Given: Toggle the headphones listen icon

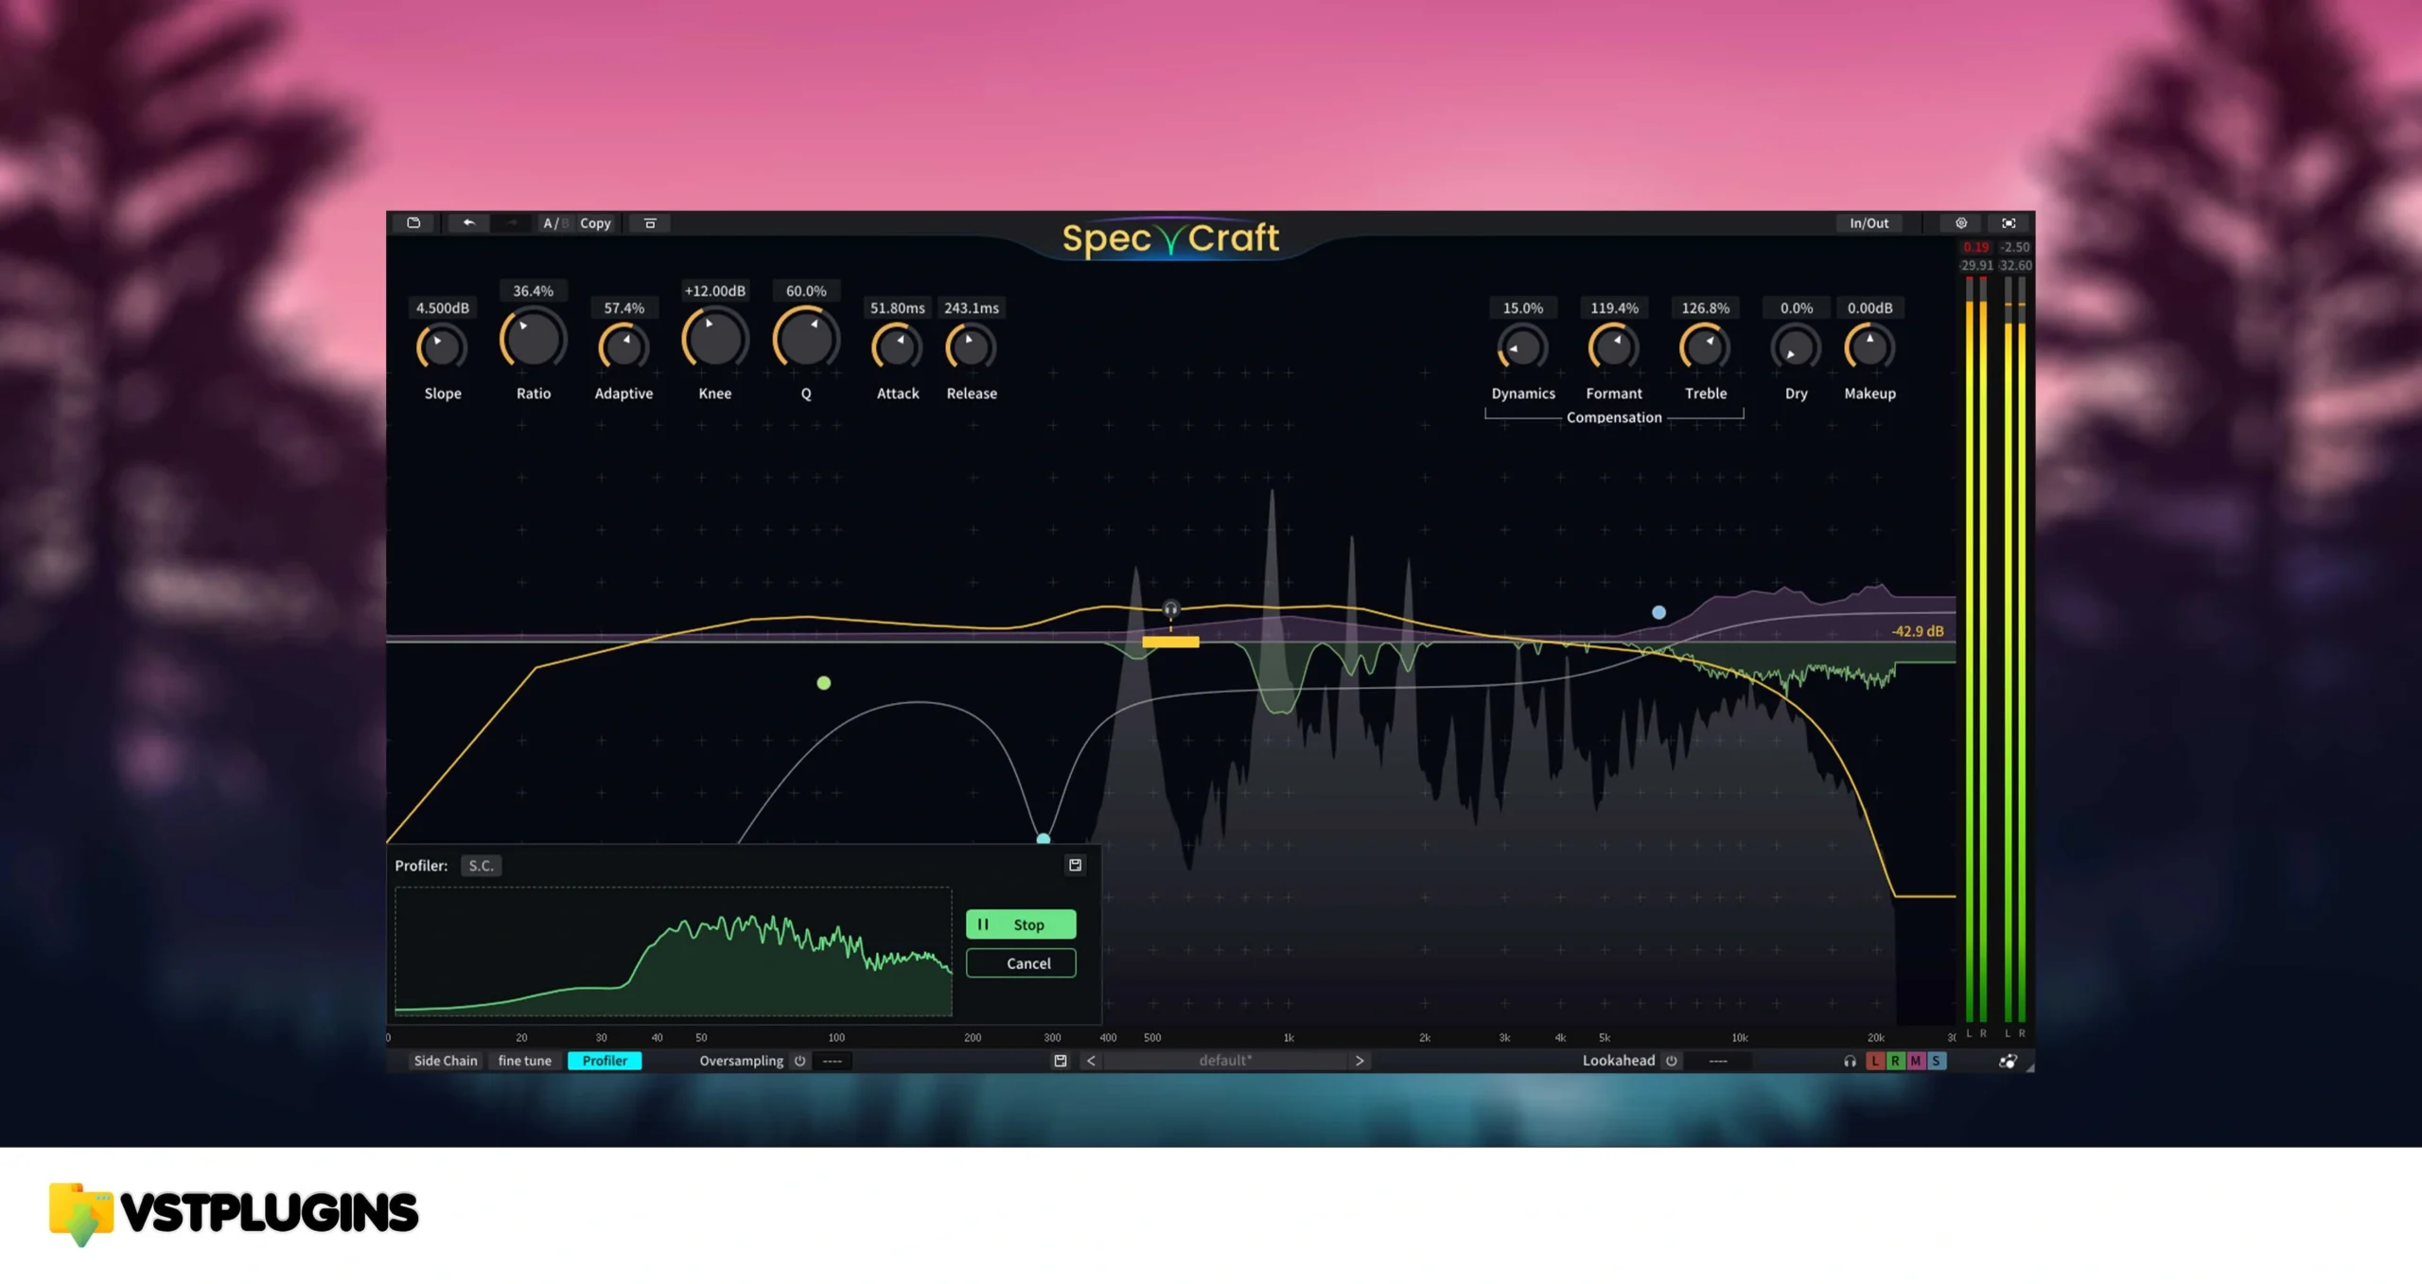Looking at the screenshot, I should click(x=1850, y=1062).
